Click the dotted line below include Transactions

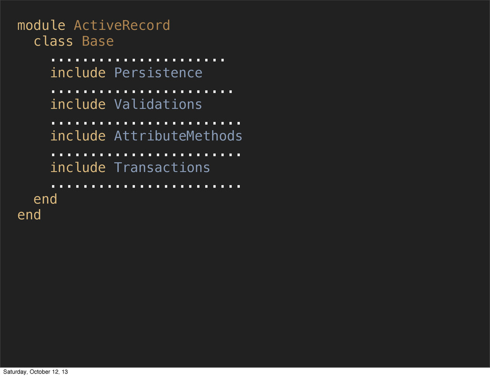[145, 186]
